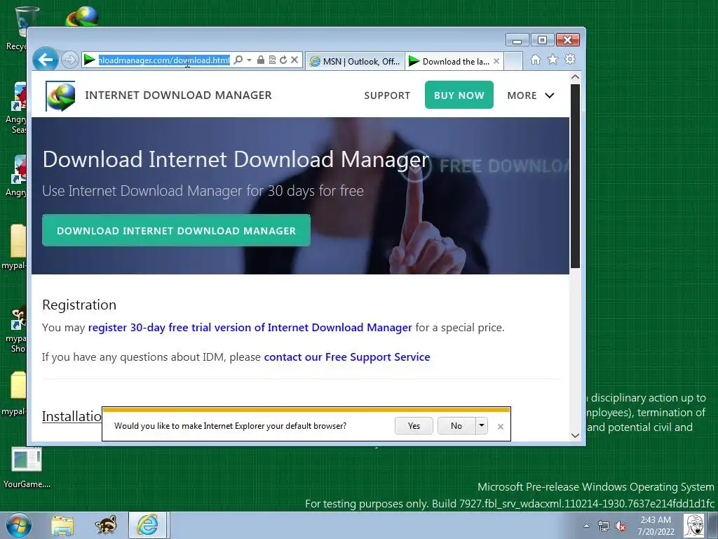
Task: Stop loading with the address bar X
Action: point(294,60)
